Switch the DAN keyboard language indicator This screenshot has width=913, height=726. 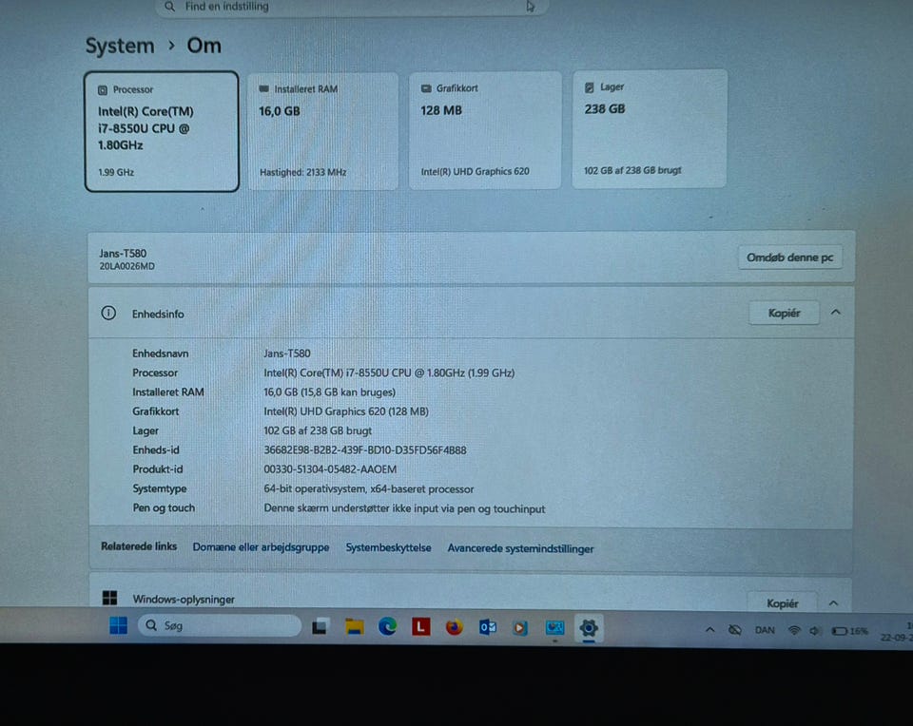765,630
